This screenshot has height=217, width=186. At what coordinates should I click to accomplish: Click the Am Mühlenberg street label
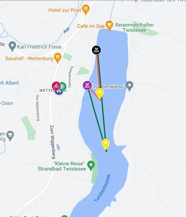[37, 108]
